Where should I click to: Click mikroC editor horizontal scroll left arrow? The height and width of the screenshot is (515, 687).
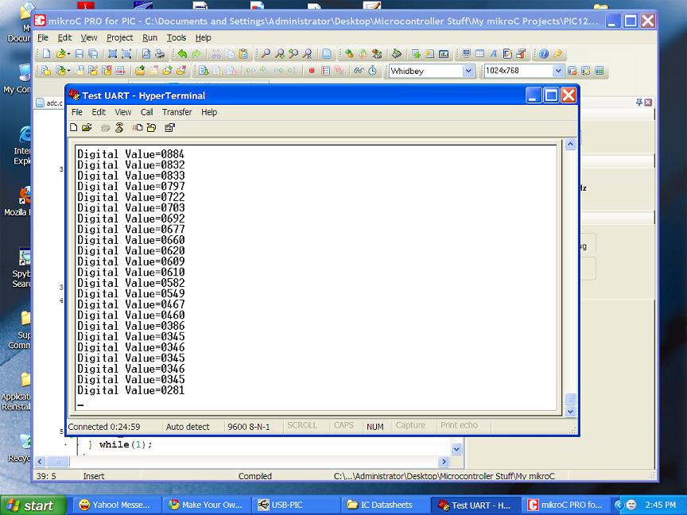pos(40,462)
